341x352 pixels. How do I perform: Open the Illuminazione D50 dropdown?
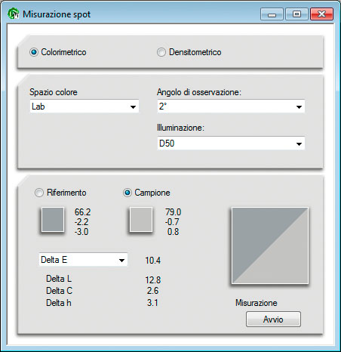coord(231,144)
